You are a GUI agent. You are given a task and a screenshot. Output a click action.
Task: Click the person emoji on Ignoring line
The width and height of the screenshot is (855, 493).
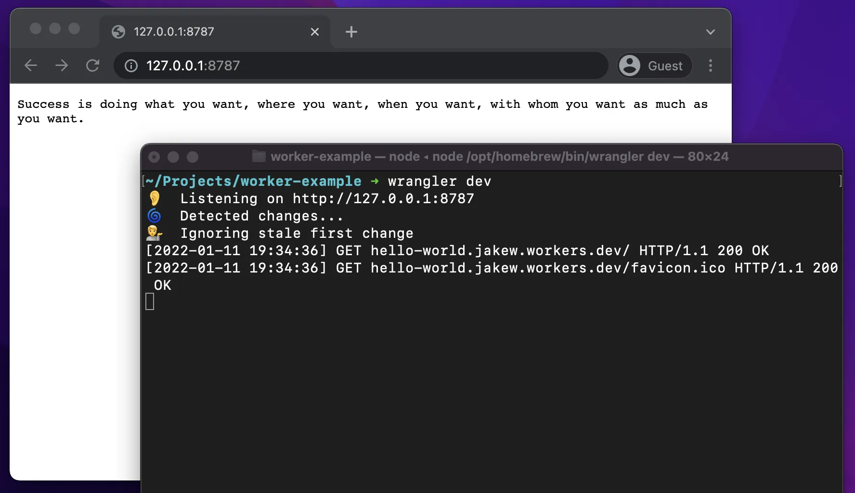(x=154, y=233)
